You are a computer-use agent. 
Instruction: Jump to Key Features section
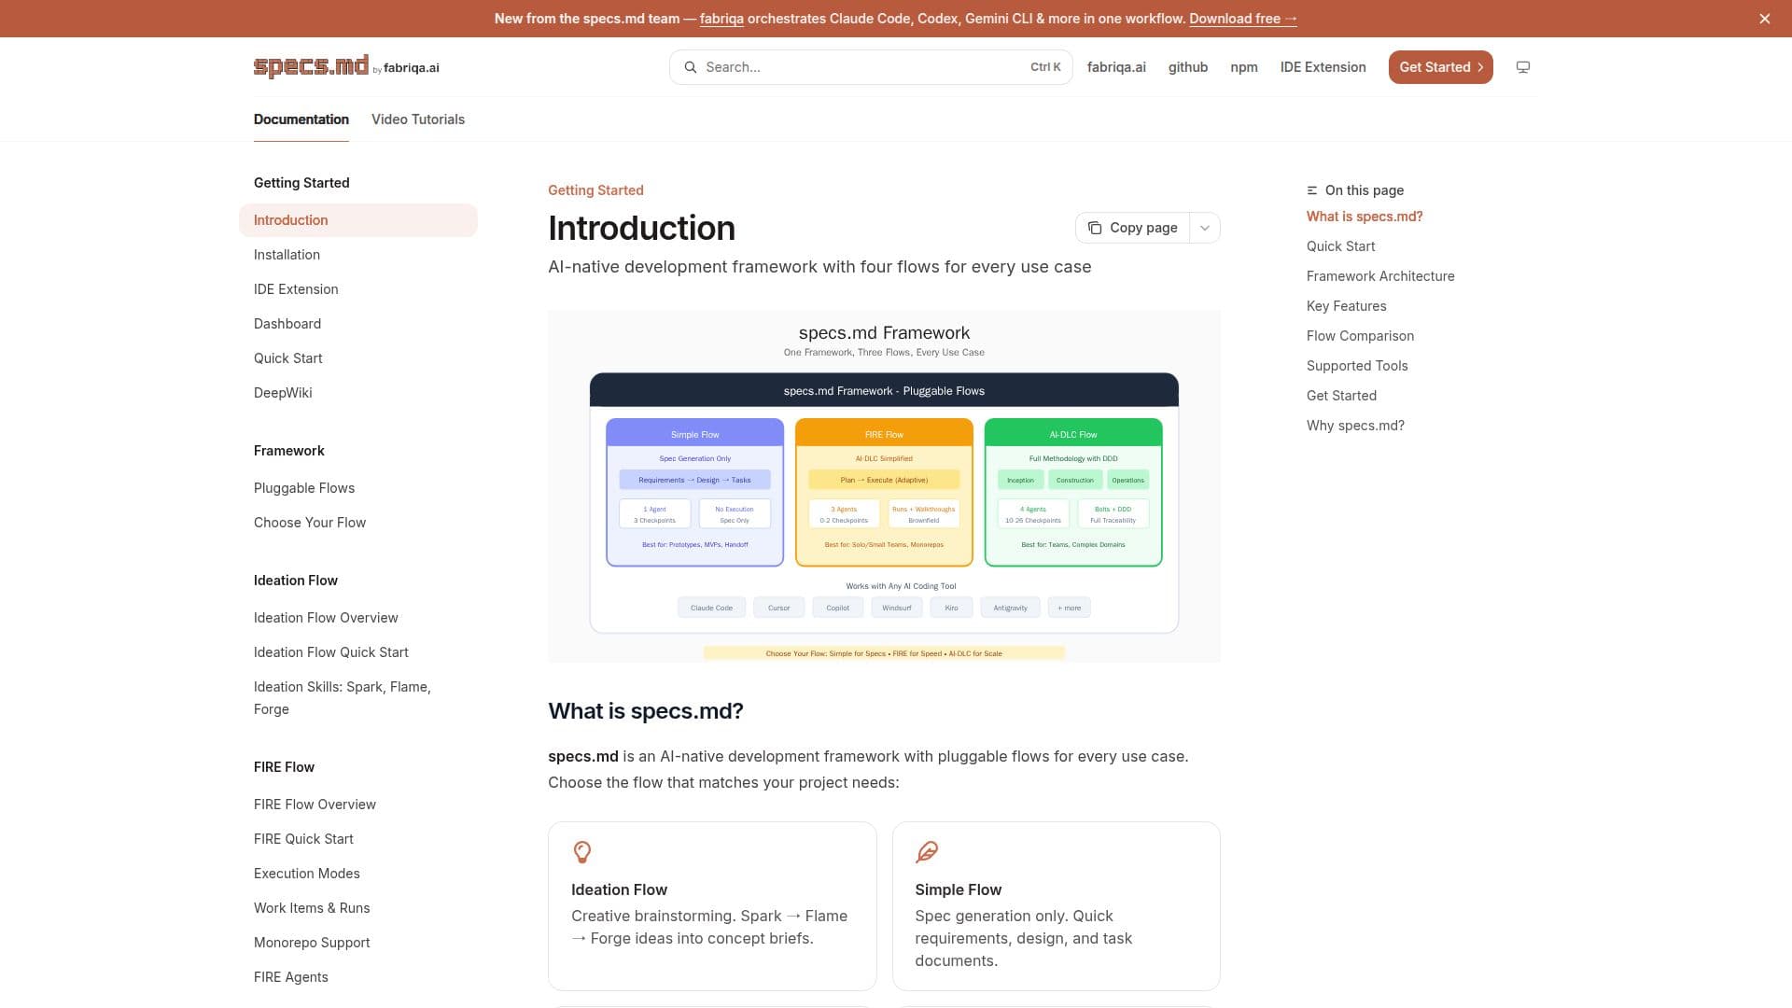[1346, 306]
